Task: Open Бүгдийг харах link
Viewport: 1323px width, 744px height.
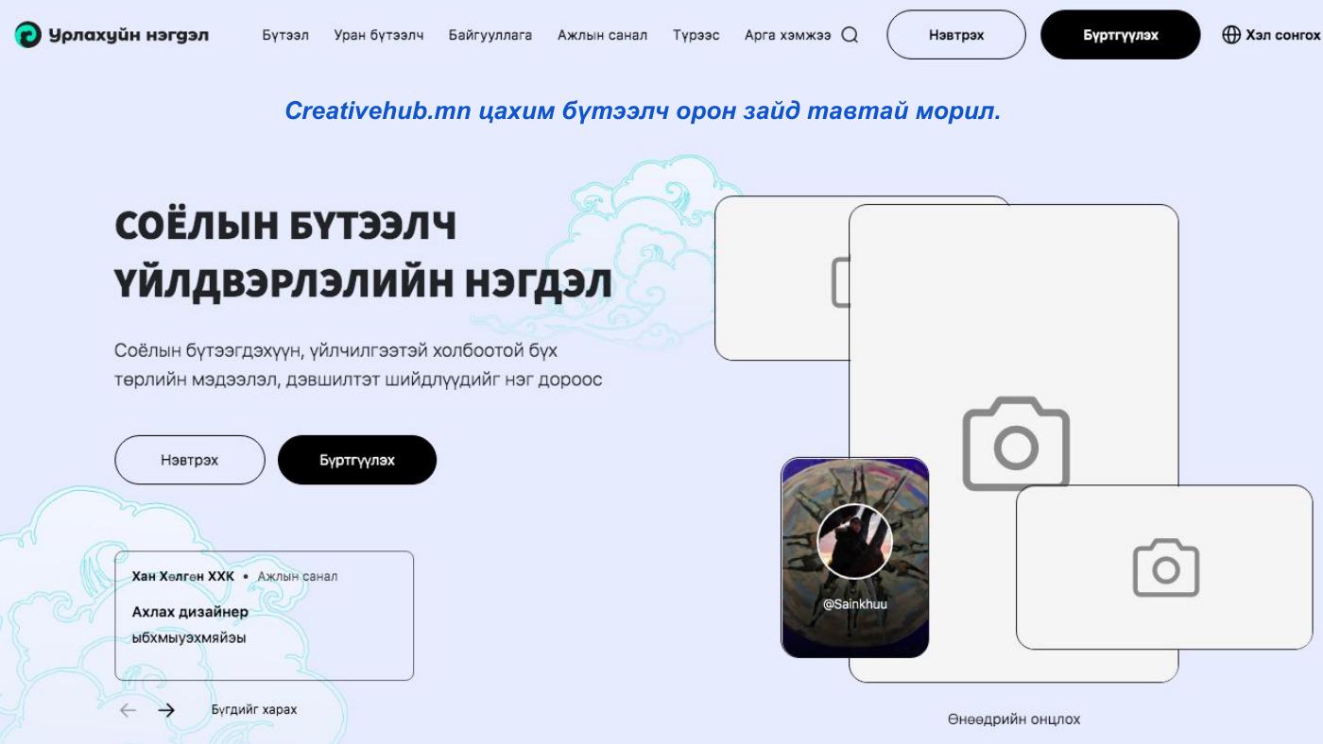Action: (253, 710)
